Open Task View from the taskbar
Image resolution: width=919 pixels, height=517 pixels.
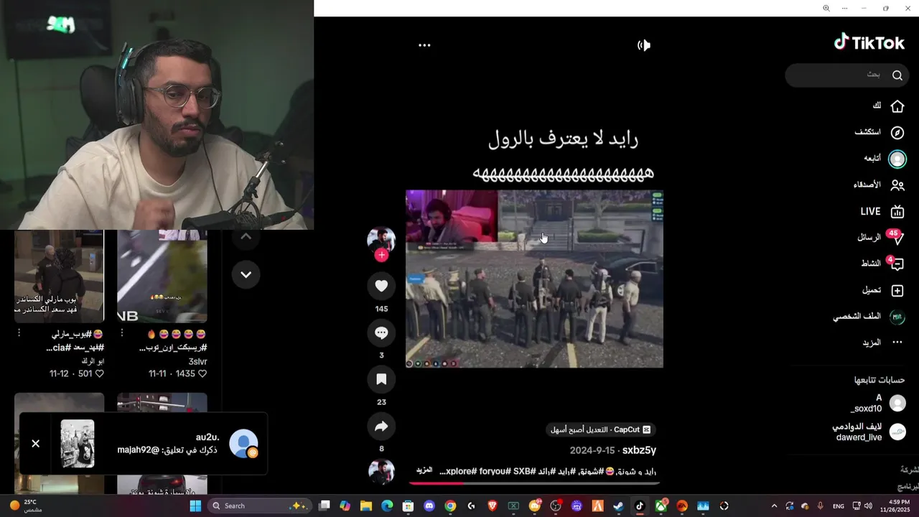tap(325, 506)
